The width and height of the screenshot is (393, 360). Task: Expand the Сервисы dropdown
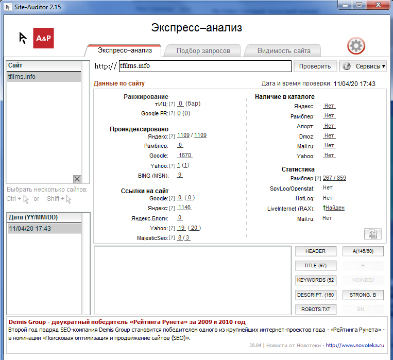pyautogui.click(x=364, y=66)
